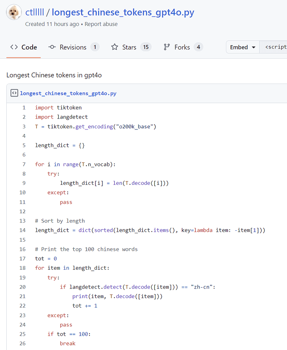This screenshot has height=350, width=287.
Task: Select the Code tab
Action: (24, 47)
